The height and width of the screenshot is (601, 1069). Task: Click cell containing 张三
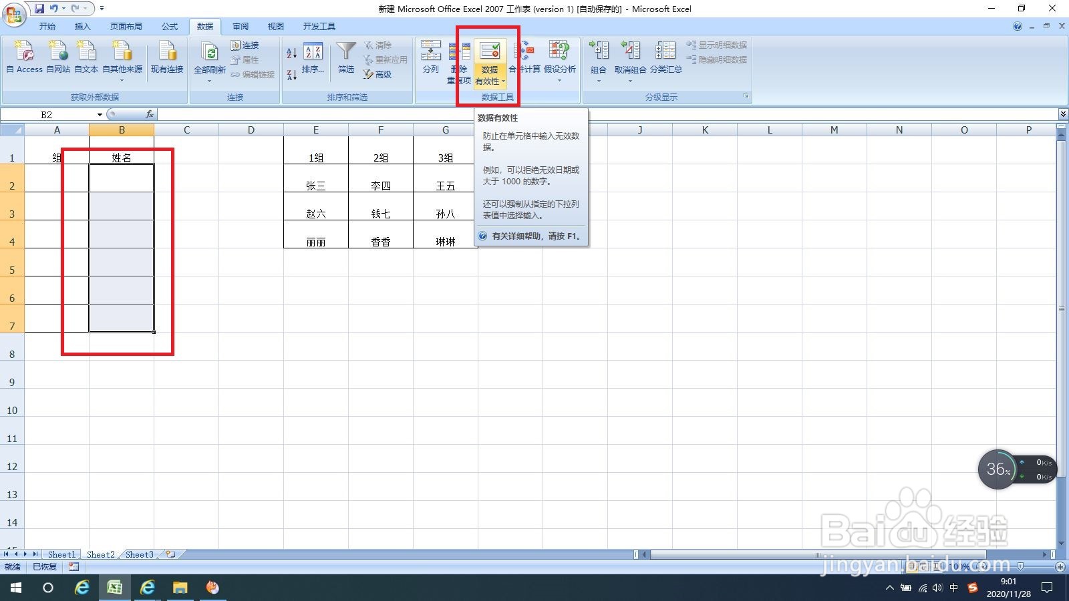(316, 178)
